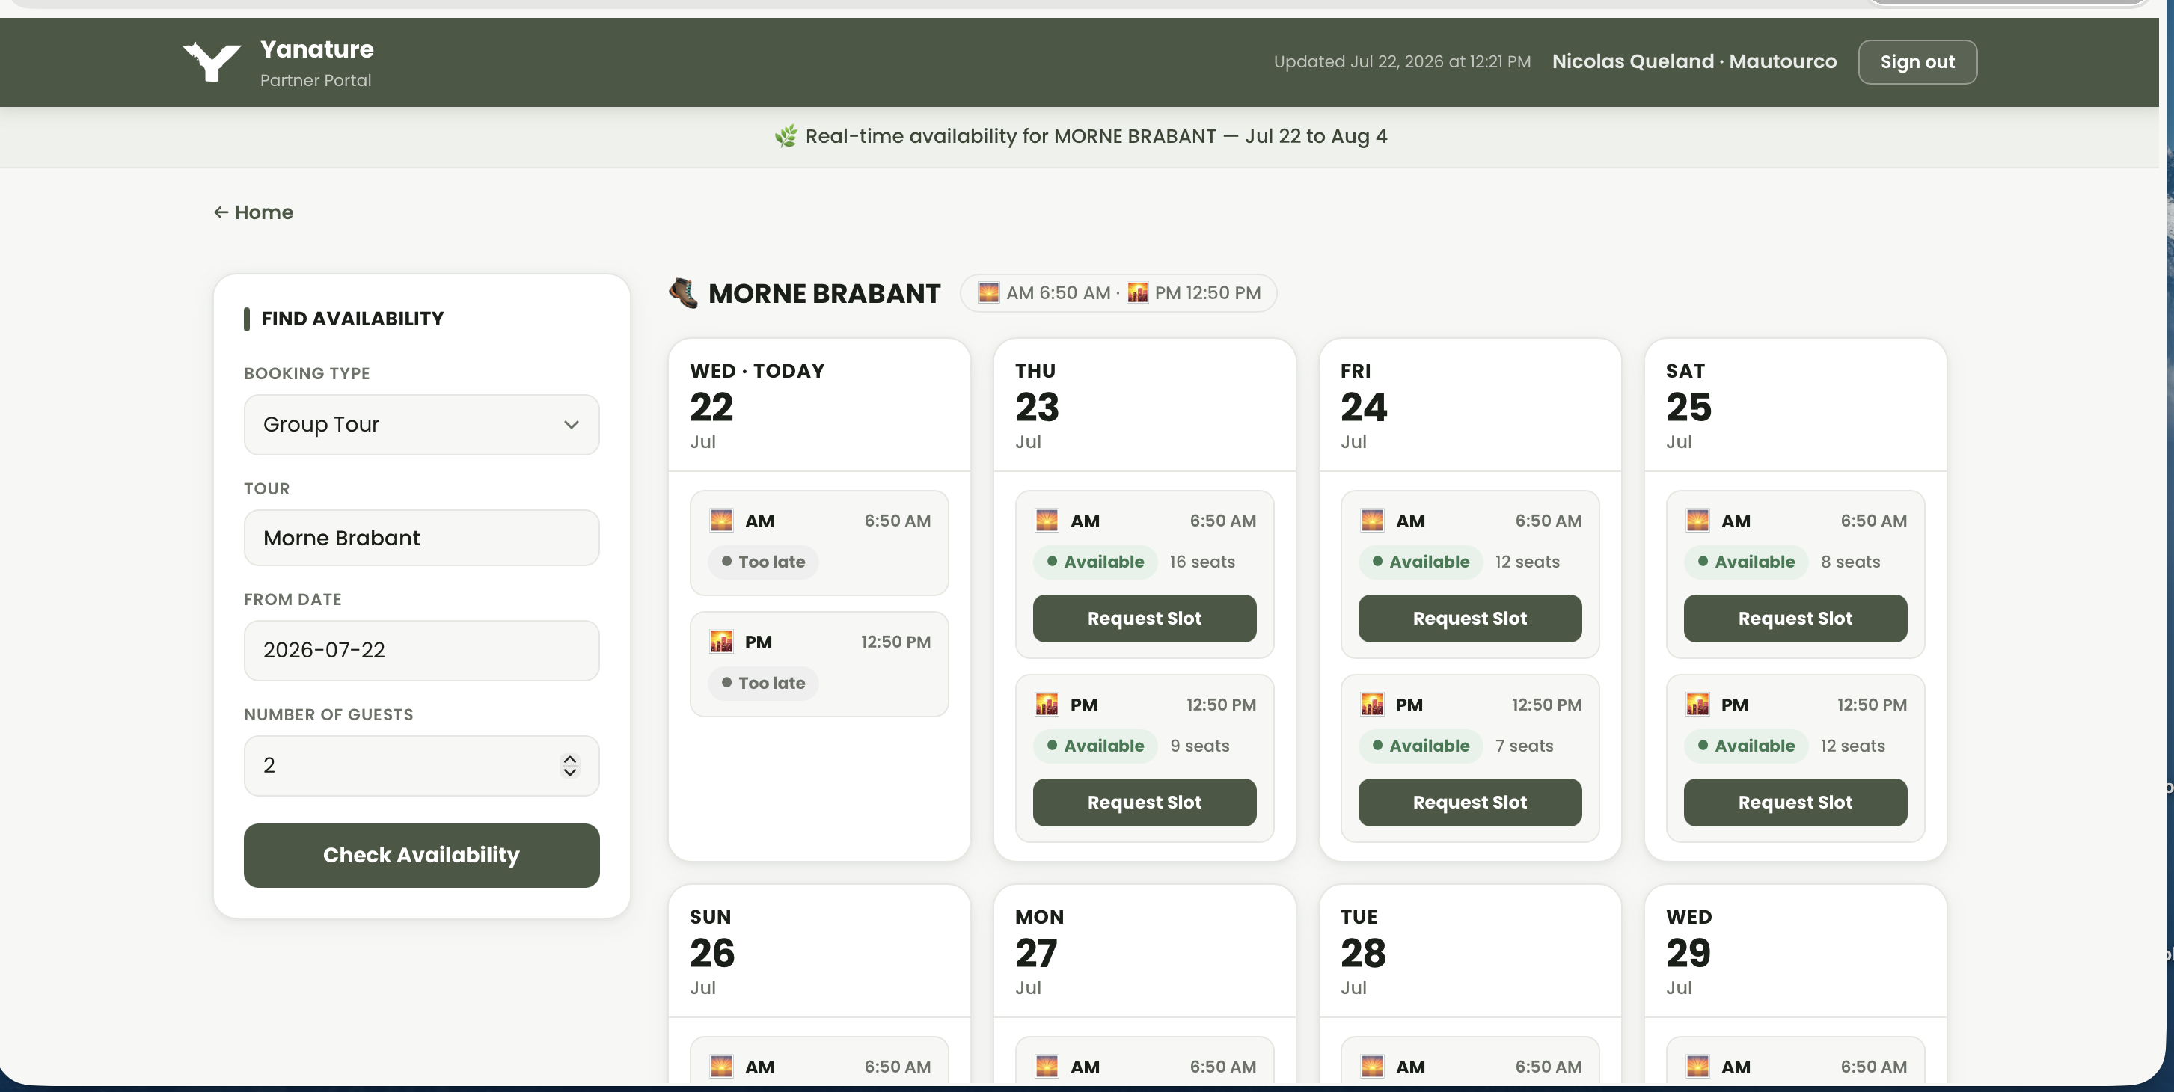Viewport: 2174px width, 1092px height.
Task: Click the Nicolas Queland · Mautourco user name
Action: click(x=1694, y=61)
